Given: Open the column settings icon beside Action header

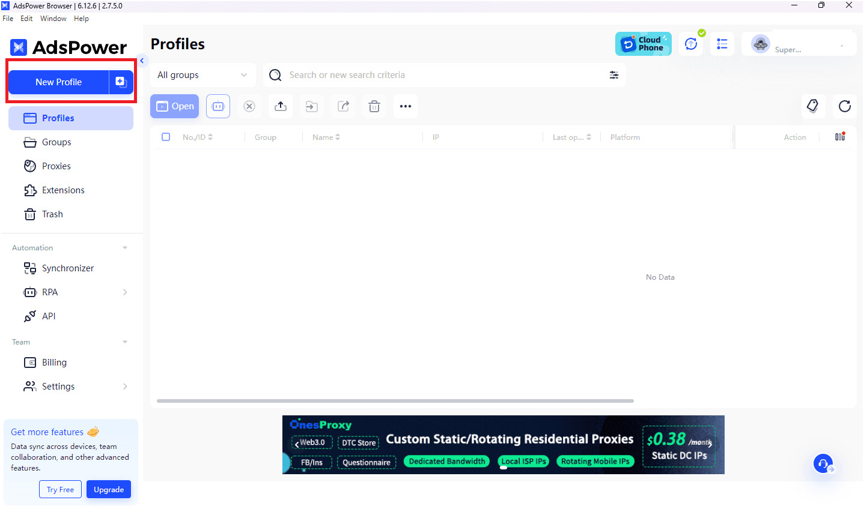Looking at the screenshot, I should pos(839,137).
